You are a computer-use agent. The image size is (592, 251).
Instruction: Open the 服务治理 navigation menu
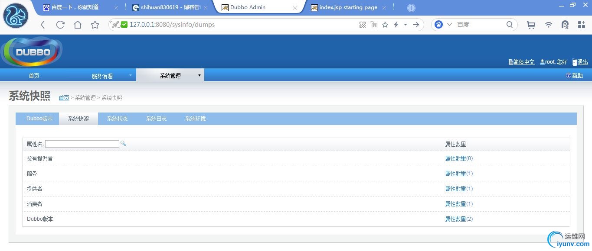pos(102,76)
